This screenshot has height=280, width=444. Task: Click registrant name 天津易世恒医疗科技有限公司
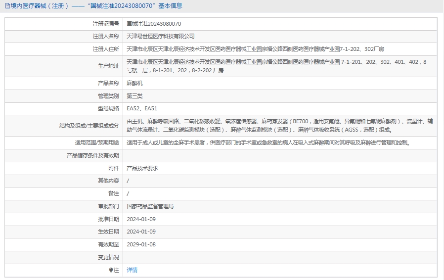(x=161, y=36)
